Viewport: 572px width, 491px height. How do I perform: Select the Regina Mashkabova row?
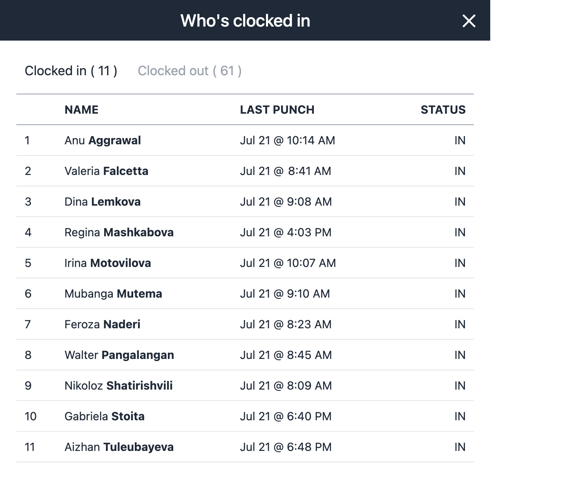coord(245,232)
